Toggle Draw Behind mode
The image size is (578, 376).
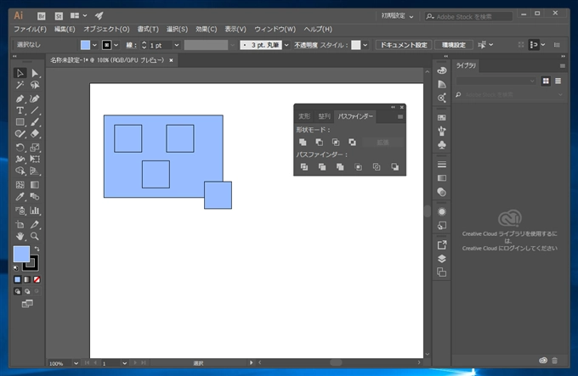pyautogui.click(x=27, y=291)
